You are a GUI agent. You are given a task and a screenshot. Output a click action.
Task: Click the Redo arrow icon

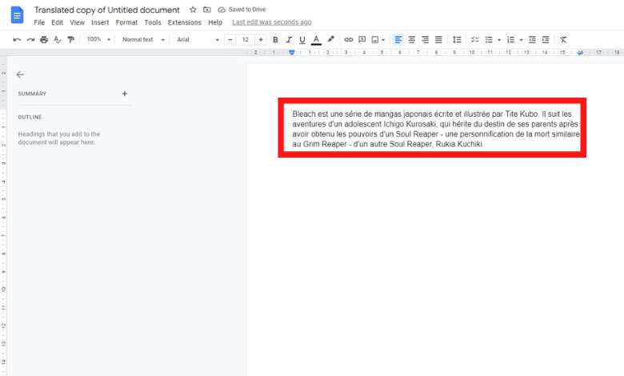tap(30, 40)
